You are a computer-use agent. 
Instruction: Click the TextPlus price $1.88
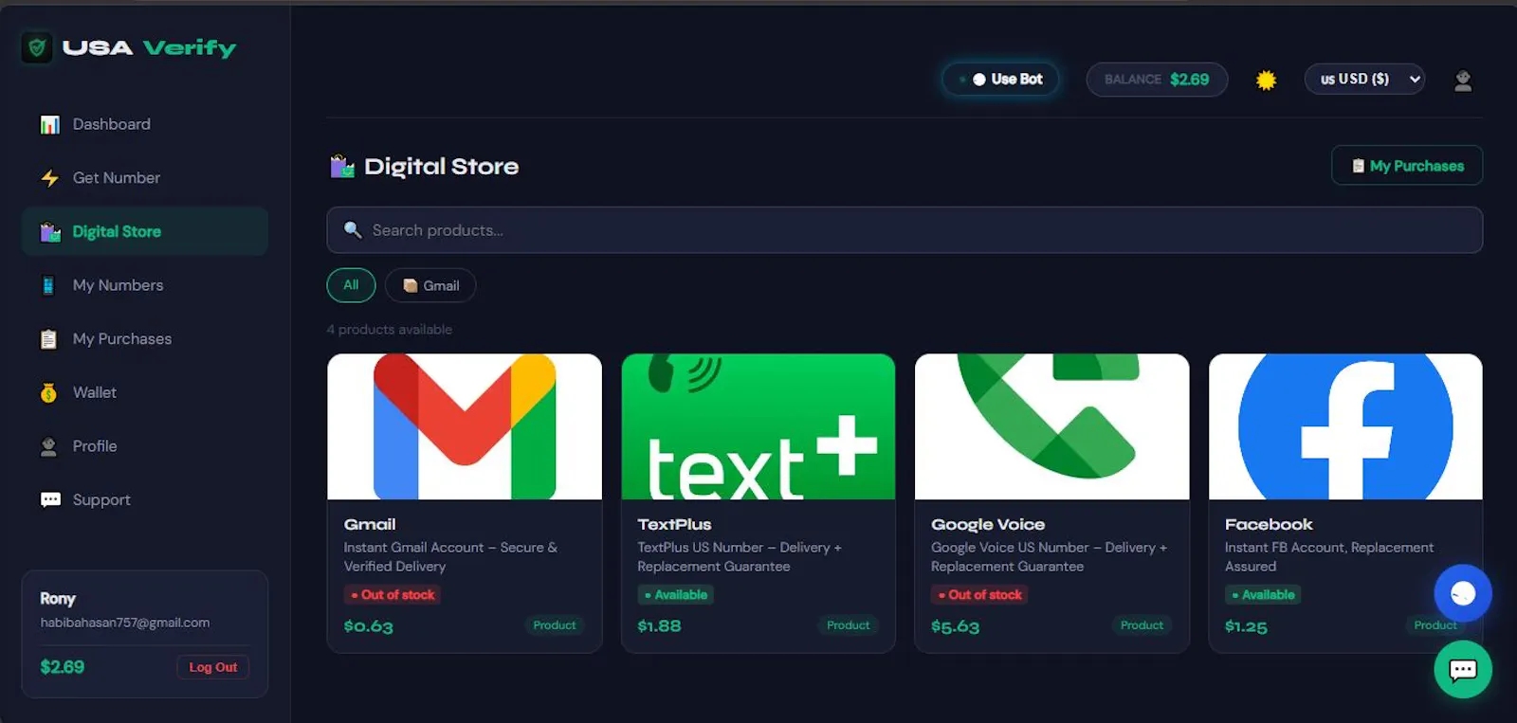point(659,626)
